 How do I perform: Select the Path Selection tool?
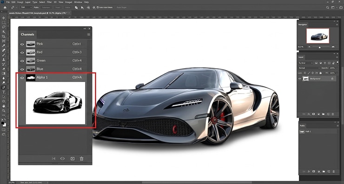click(x=4, y=97)
